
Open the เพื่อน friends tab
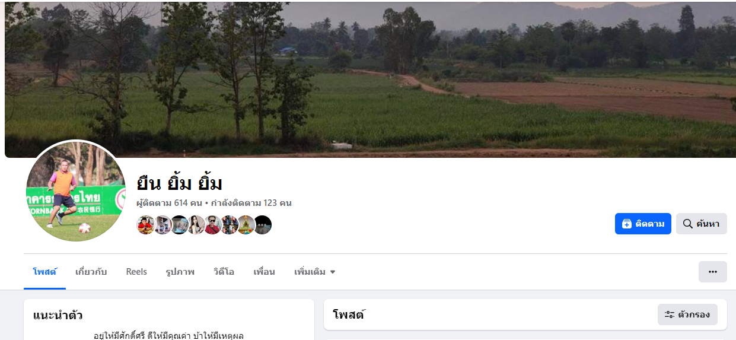point(264,272)
